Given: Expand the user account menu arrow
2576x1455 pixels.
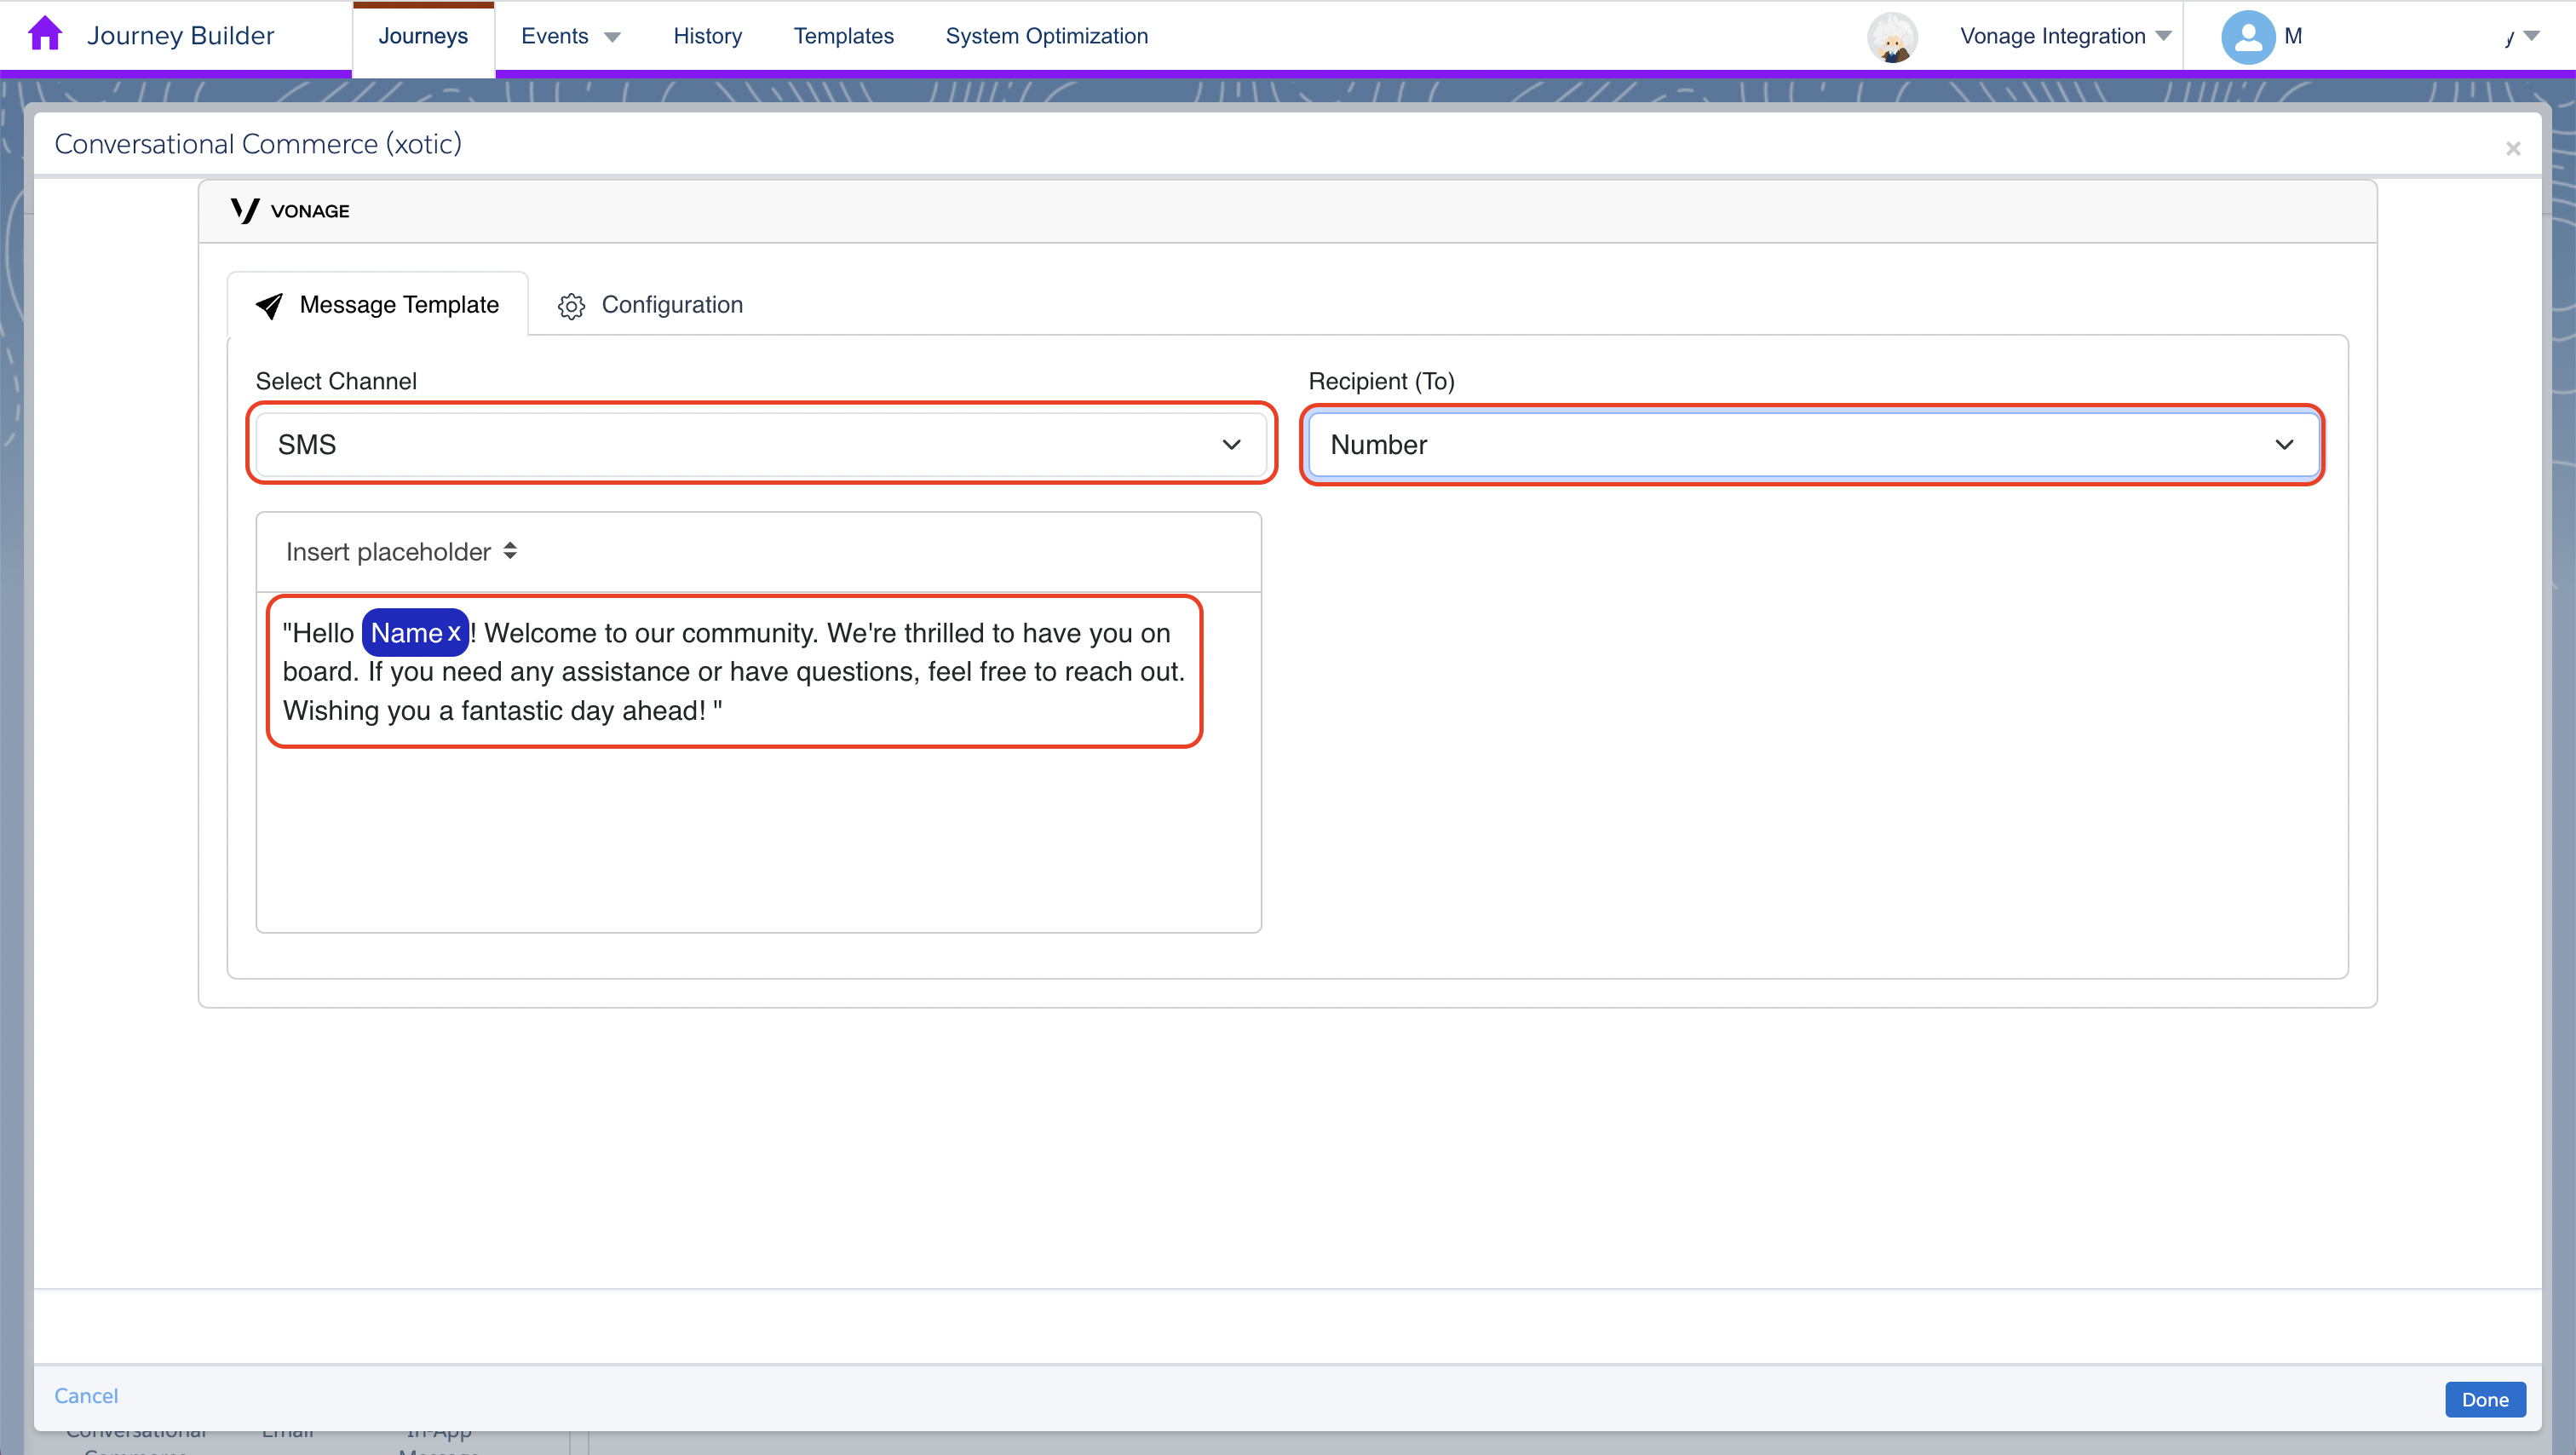Looking at the screenshot, I should point(2532,36).
